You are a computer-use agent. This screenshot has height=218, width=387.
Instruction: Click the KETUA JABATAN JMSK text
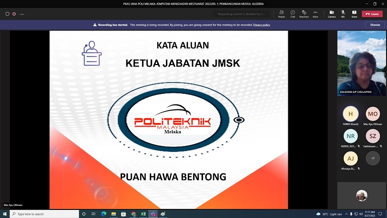[182, 63]
